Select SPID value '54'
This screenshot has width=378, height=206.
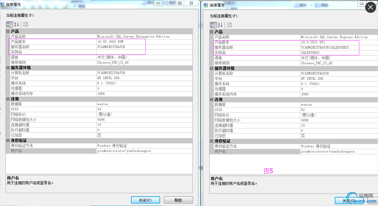(x=99, y=109)
